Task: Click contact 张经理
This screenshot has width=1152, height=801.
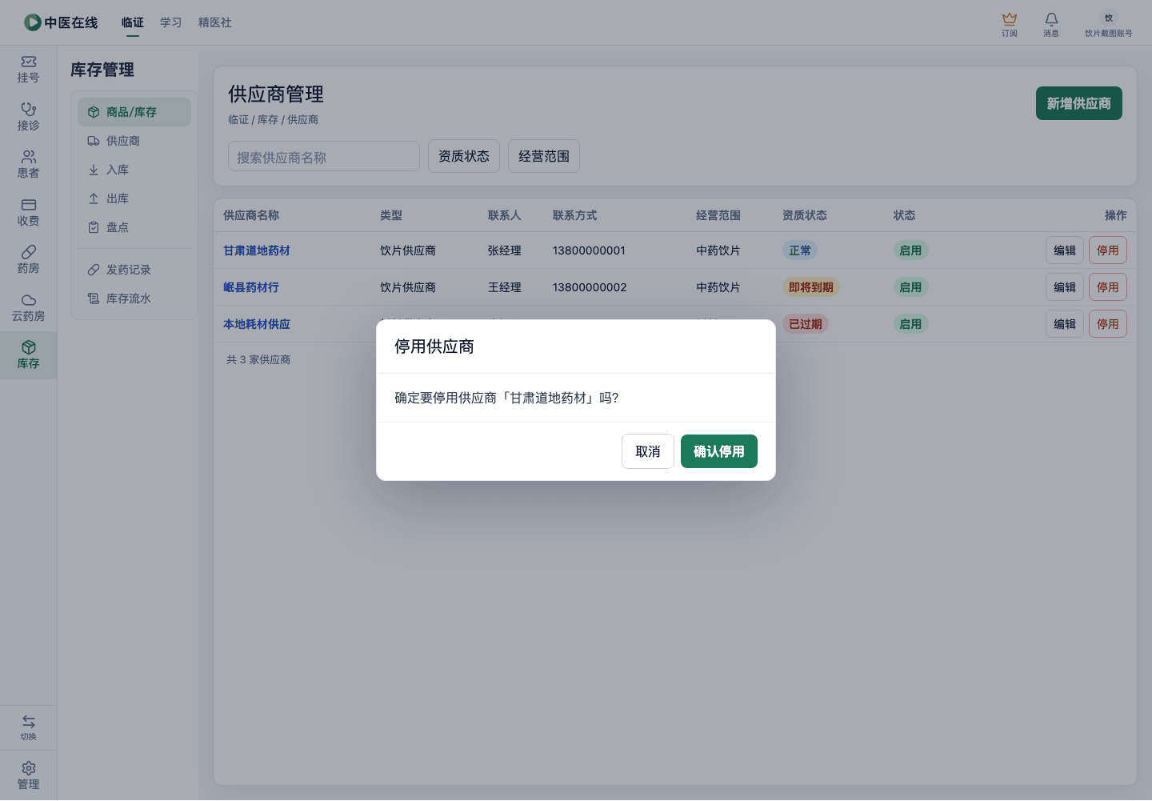Action: pyautogui.click(x=505, y=250)
